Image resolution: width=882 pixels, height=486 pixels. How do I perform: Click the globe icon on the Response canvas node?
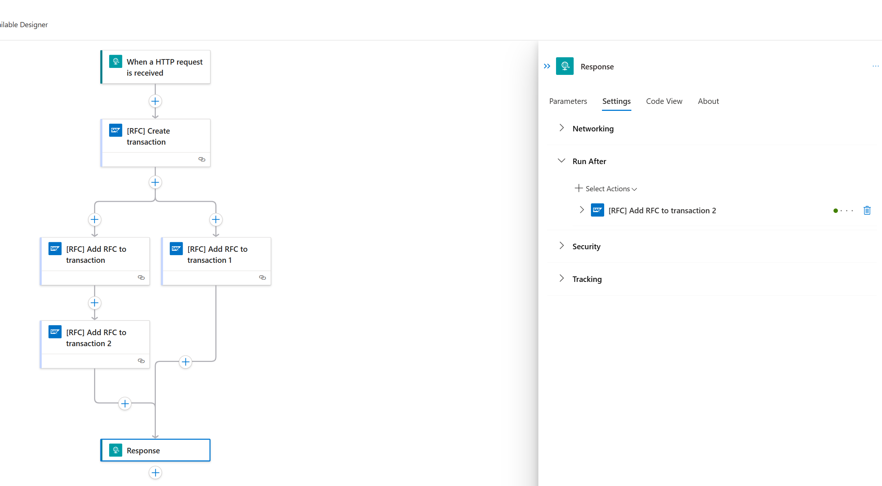tap(115, 450)
